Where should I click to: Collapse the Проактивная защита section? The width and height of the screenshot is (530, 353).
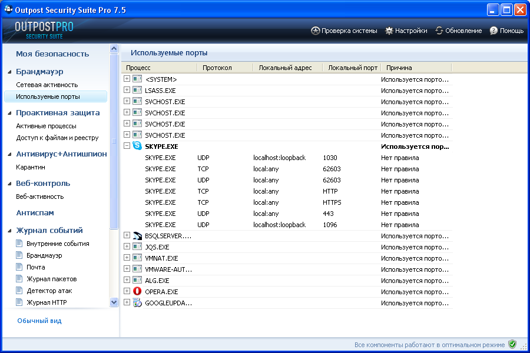click(9, 113)
